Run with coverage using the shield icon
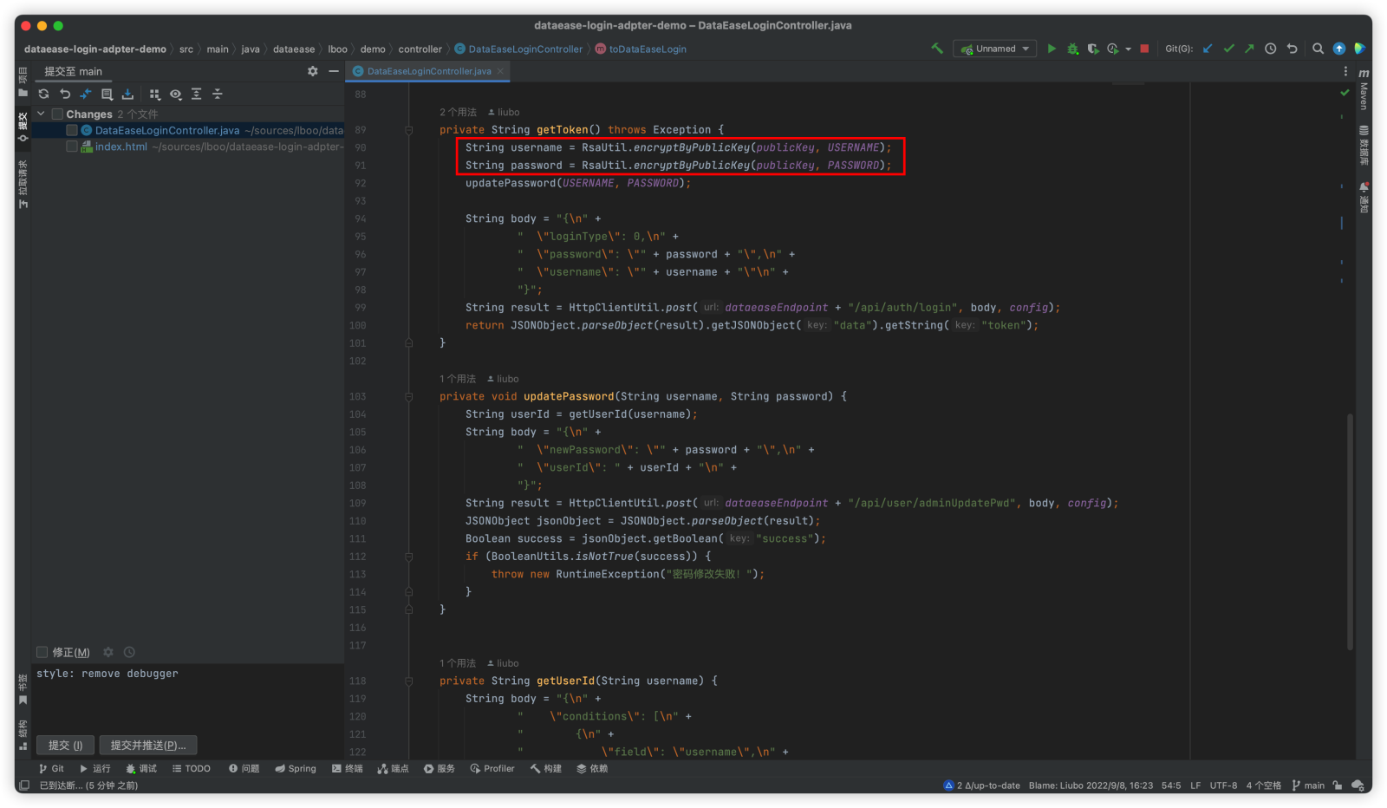1387x808 pixels. [1093, 49]
